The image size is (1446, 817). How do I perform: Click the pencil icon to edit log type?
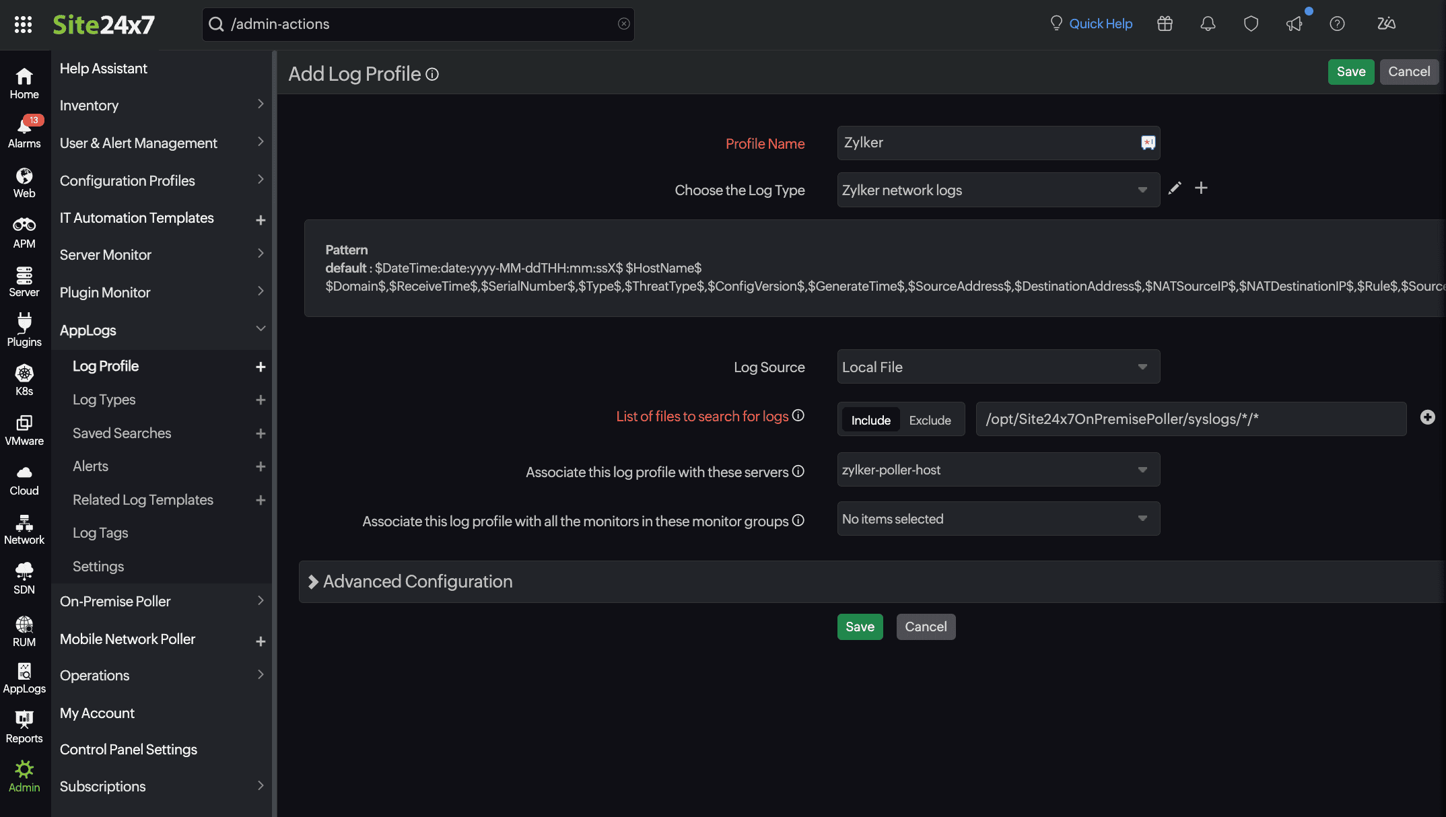[1175, 188]
